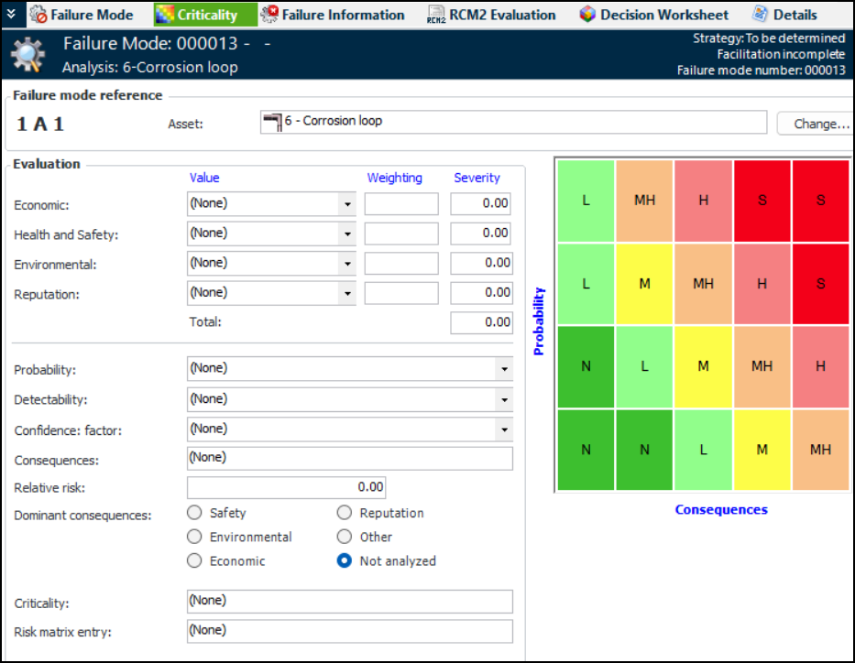Click the Criticality tab matrix icon
Screen dimensions: 855x663
(165, 15)
